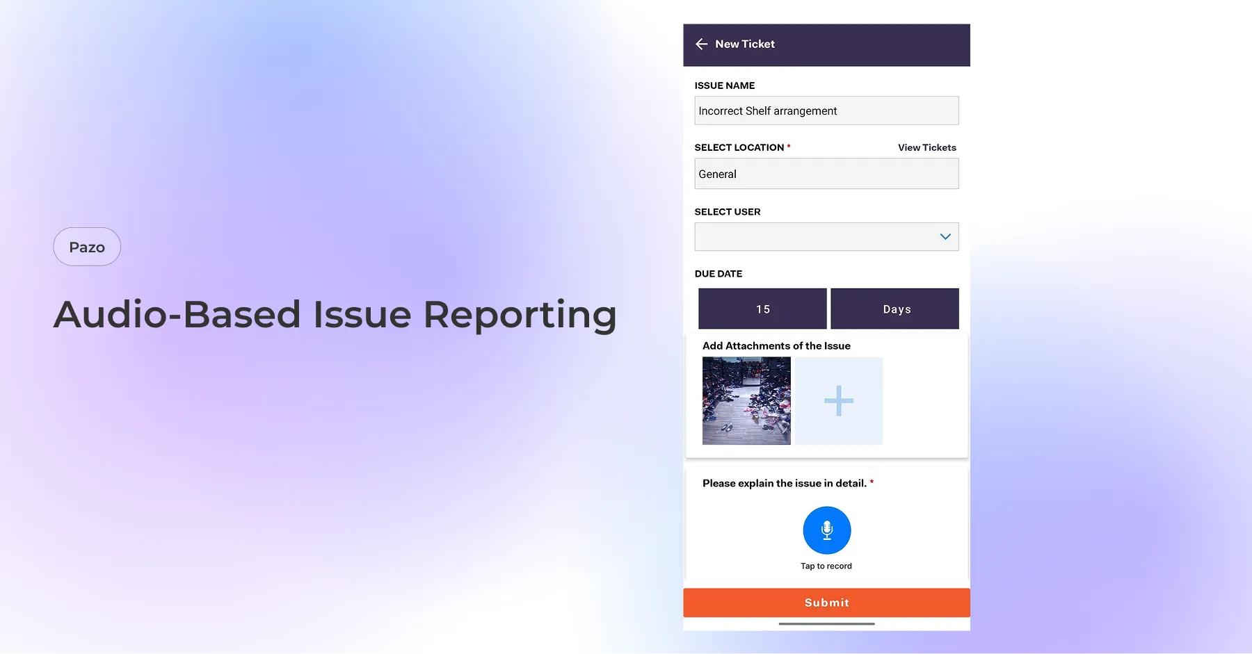
Task: Tap the mic icon inside the record button
Action: click(x=826, y=528)
